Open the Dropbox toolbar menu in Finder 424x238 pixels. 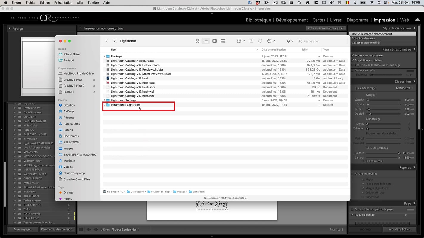pos(290,41)
